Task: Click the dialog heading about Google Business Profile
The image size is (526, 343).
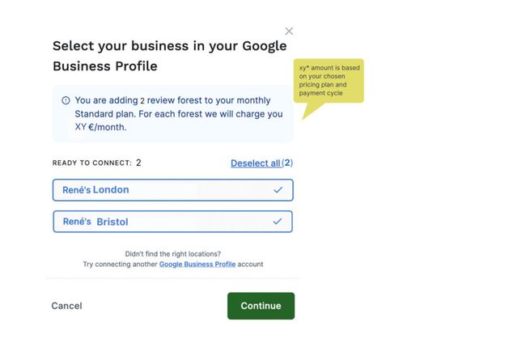Action: (x=169, y=56)
